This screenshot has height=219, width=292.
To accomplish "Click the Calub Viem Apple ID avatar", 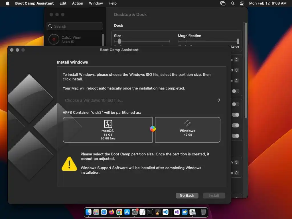I will click(54, 39).
